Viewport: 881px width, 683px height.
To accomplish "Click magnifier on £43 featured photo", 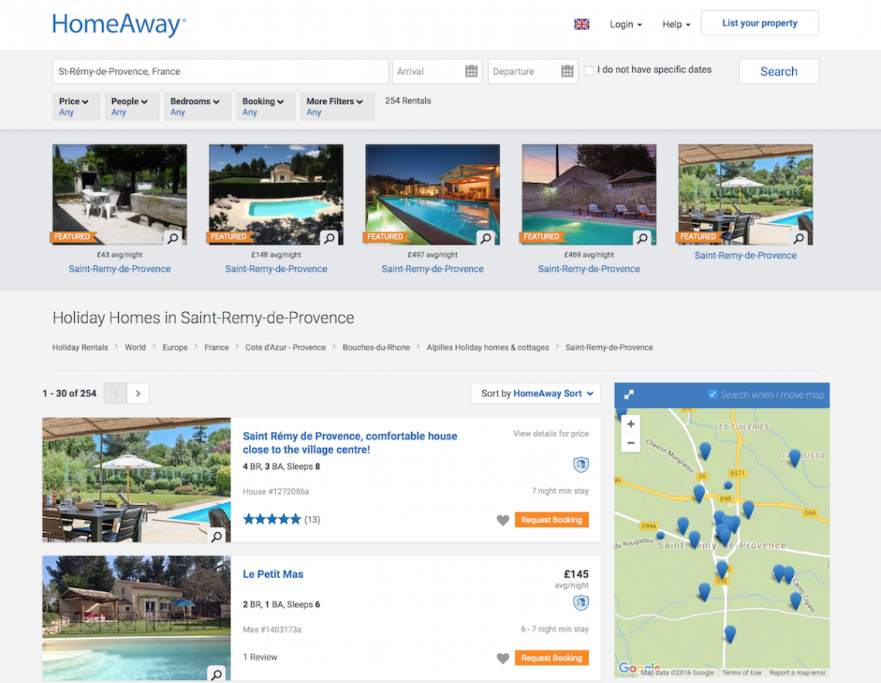I will tap(173, 238).
